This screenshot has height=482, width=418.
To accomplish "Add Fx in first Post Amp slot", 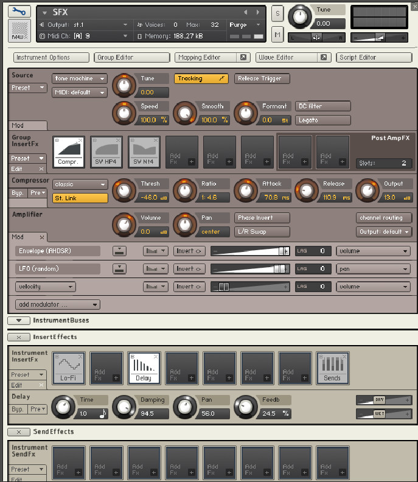I will (295, 152).
